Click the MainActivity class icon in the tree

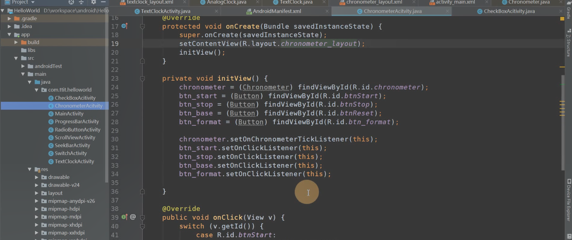pos(51,114)
